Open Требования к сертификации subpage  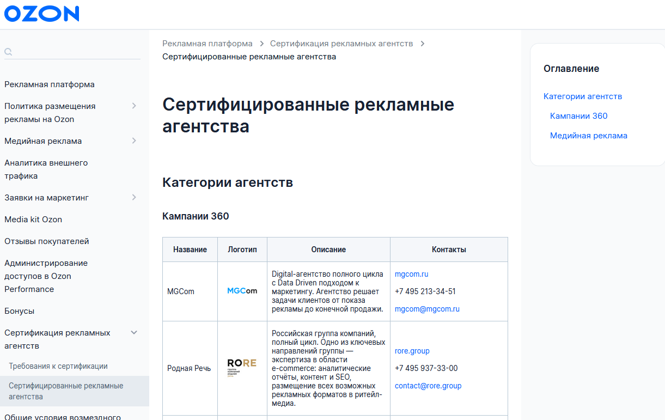click(x=58, y=366)
